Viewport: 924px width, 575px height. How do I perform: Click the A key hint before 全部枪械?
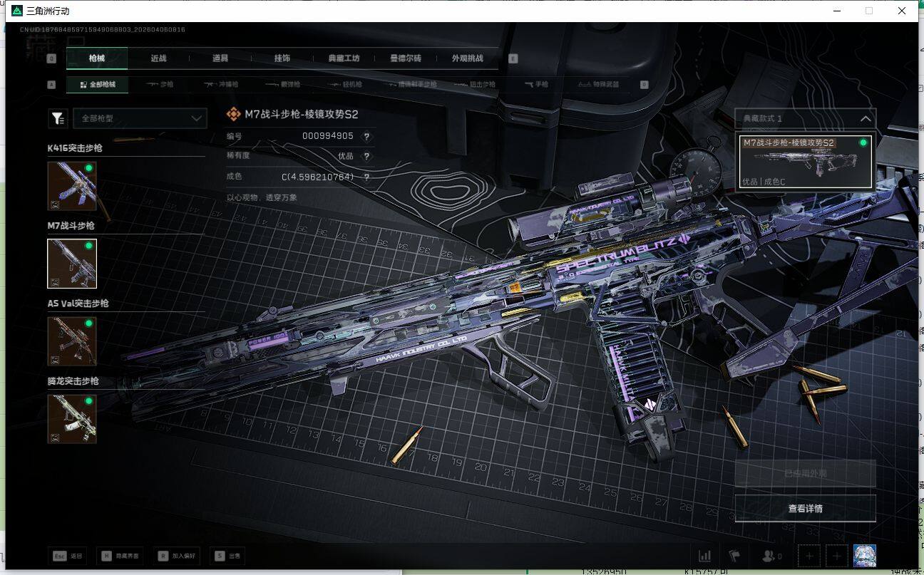[x=51, y=85]
